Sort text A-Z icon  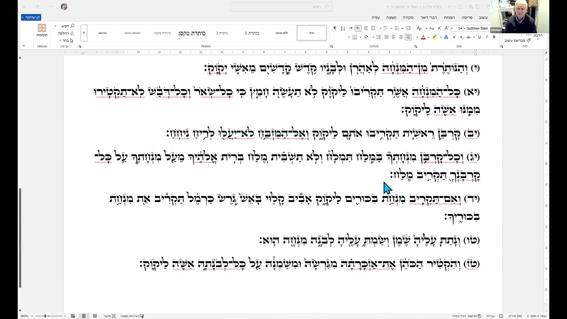tap(343, 28)
